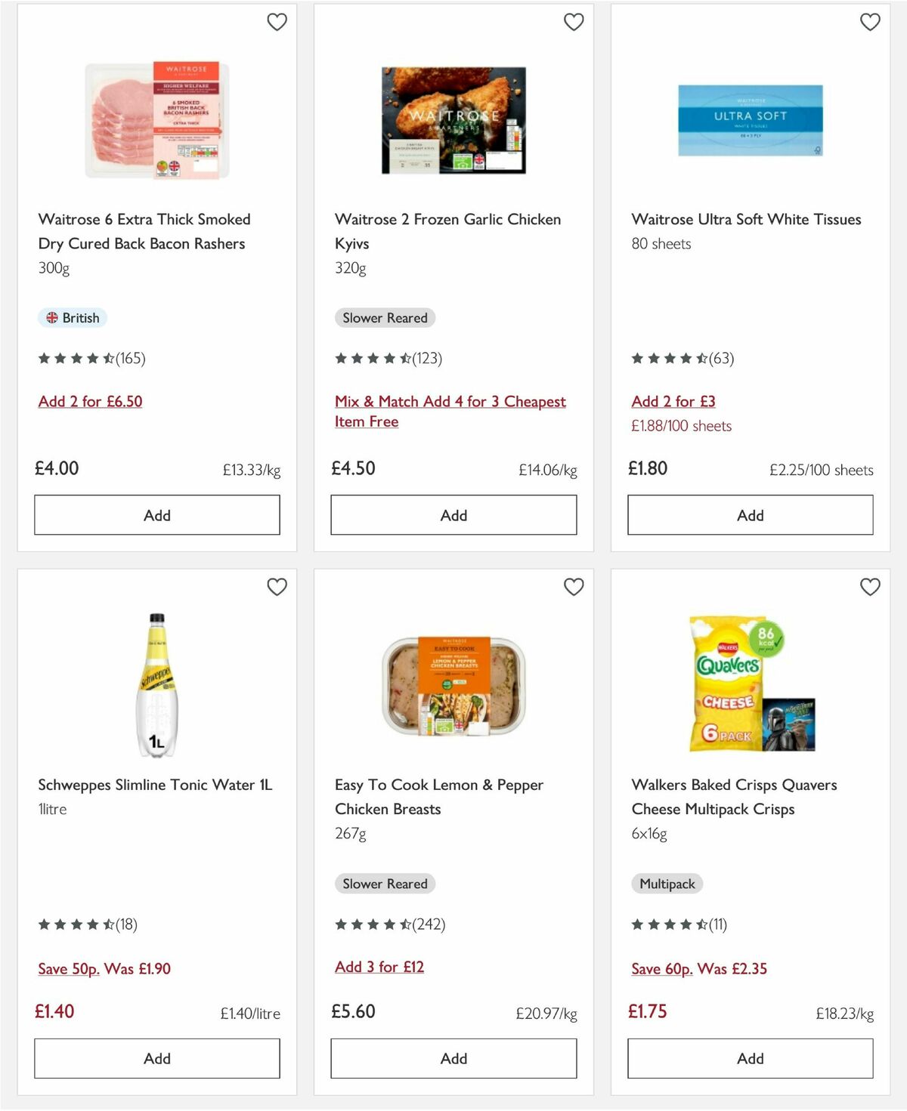Open the 'Add 2 for £3' tissues offer

pos(673,401)
